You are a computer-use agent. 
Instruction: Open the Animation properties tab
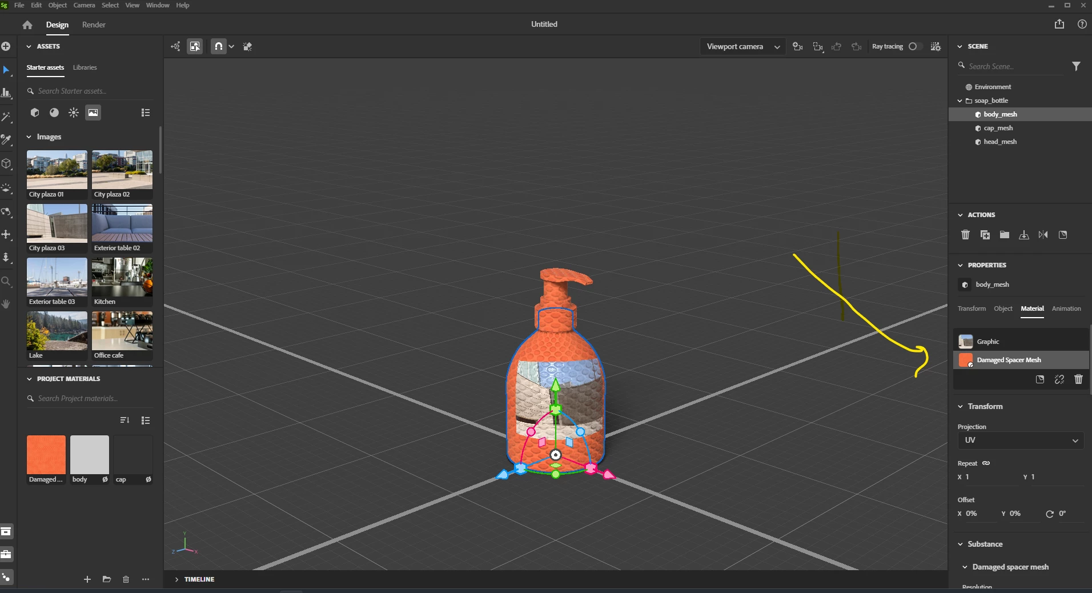point(1066,308)
